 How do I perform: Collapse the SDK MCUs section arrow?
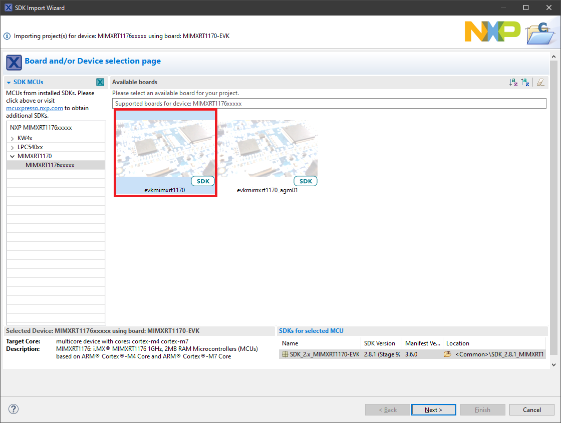click(x=9, y=83)
